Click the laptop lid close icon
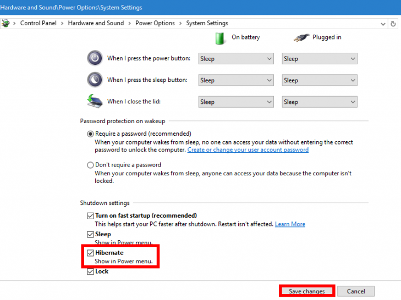The height and width of the screenshot is (300, 401). coord(95,101)
